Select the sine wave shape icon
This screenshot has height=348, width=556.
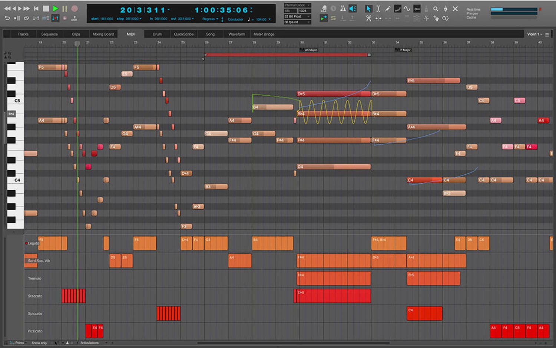[x=407, y=8]
